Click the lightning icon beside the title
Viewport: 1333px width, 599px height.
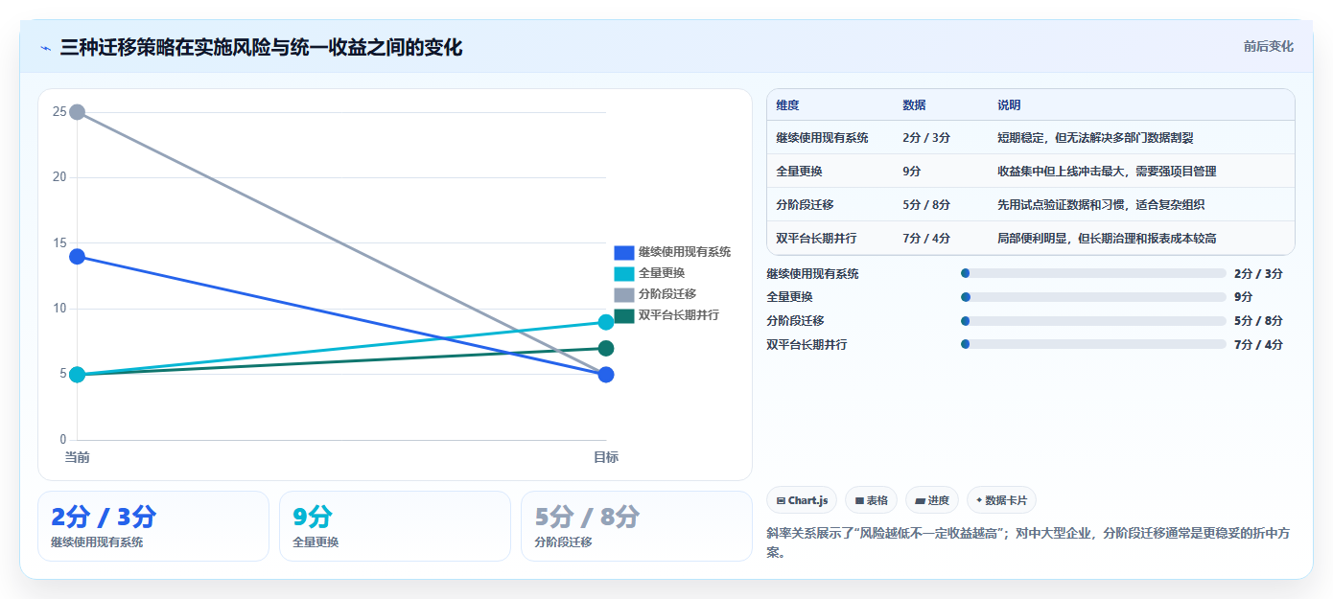tap(45, 47)
